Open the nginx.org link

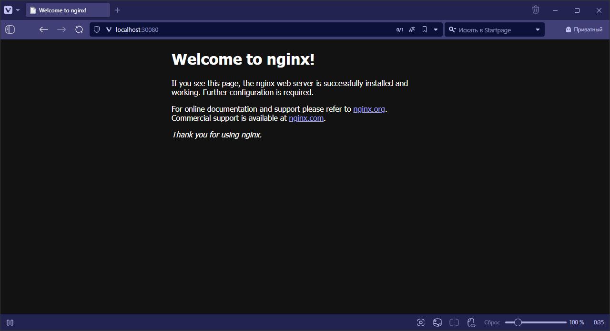tap(369, 109)
